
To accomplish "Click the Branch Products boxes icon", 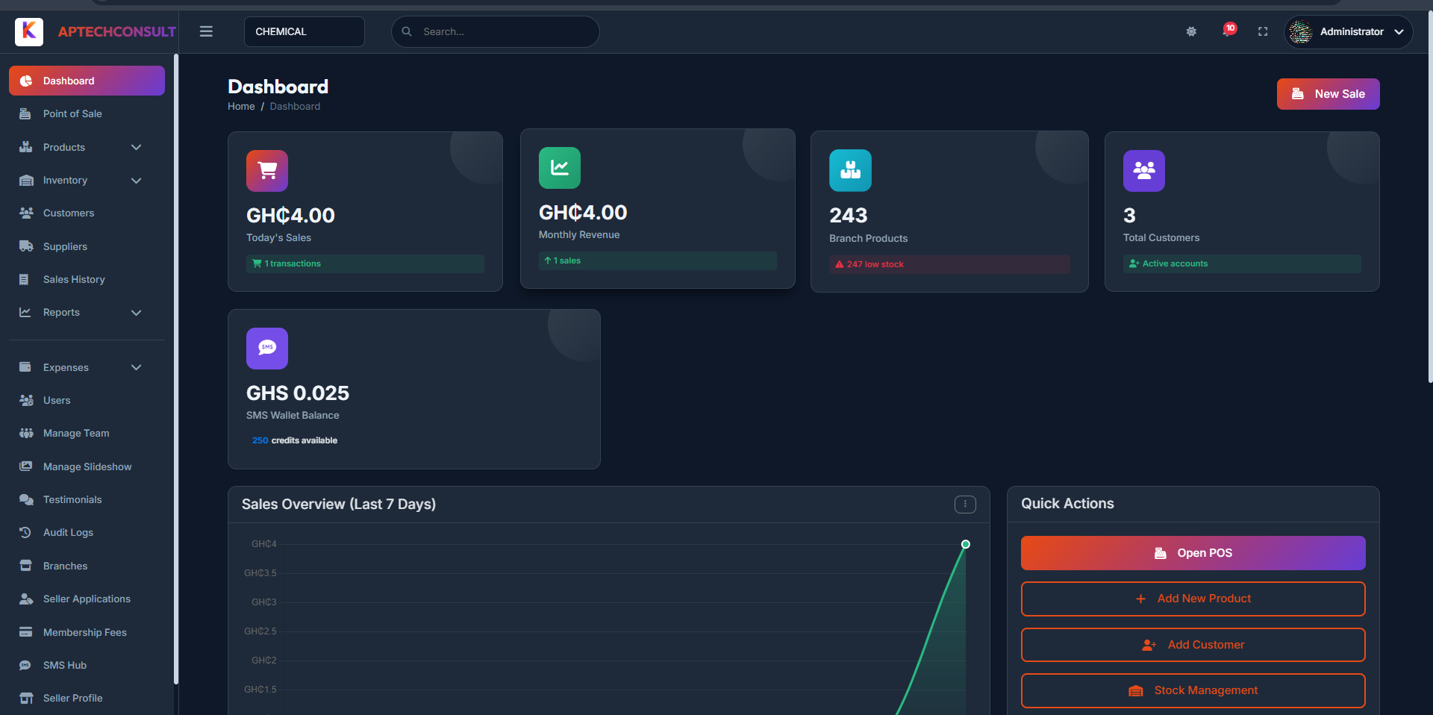I will coord(850,171).
